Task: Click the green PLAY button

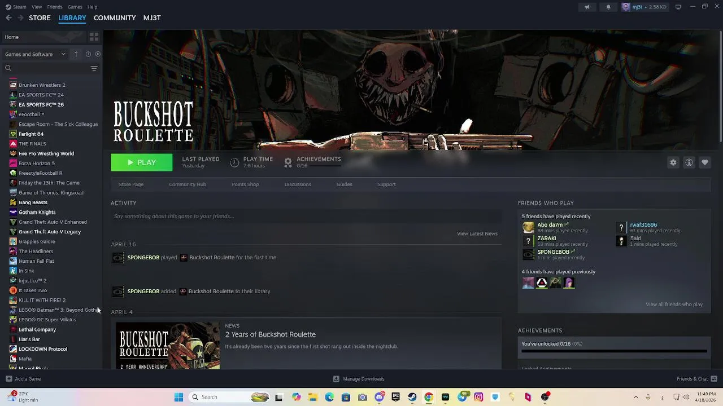Action: [x=141, y=162]
